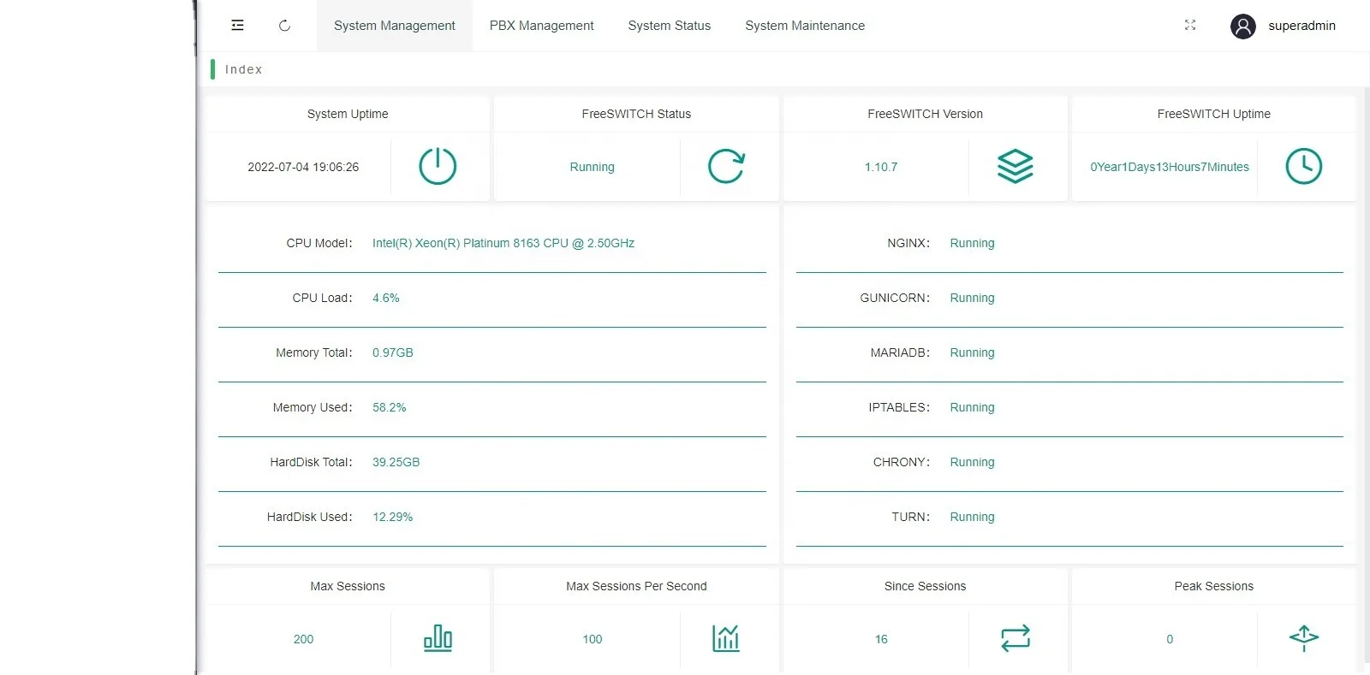Click the FreeSWITCH Uptime clock icon

coord(1304,166)
